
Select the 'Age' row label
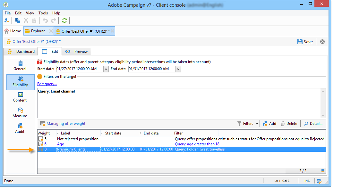coord(60,144)
